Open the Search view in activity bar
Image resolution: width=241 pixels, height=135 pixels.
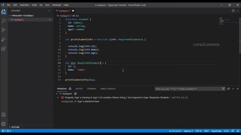[3, 21]
